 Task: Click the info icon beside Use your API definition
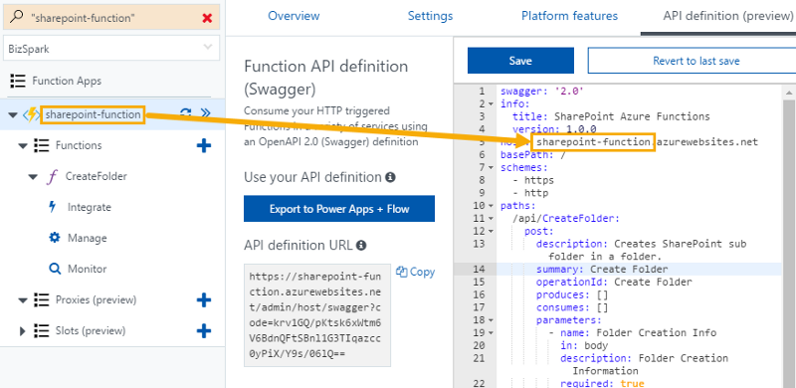(390, 178)
